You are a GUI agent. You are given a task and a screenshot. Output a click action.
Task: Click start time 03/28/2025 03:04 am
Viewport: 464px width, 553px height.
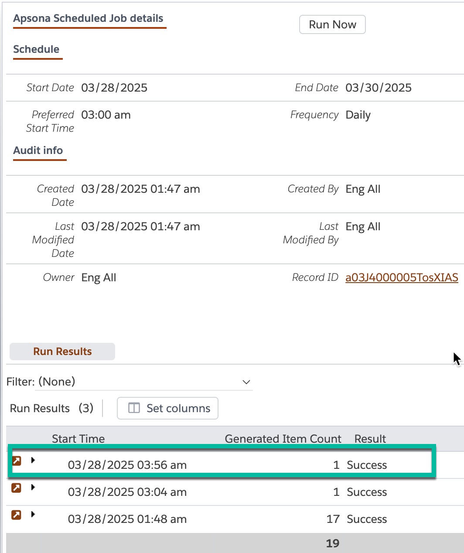click(x=127, y=492)
